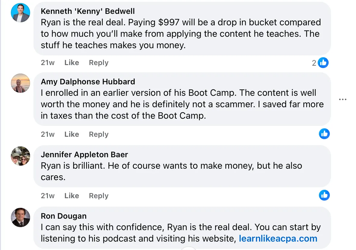Reply to Jennifer Appleton Baer's comment
This screenshot has height=250, width=356.
pos(98,196)
